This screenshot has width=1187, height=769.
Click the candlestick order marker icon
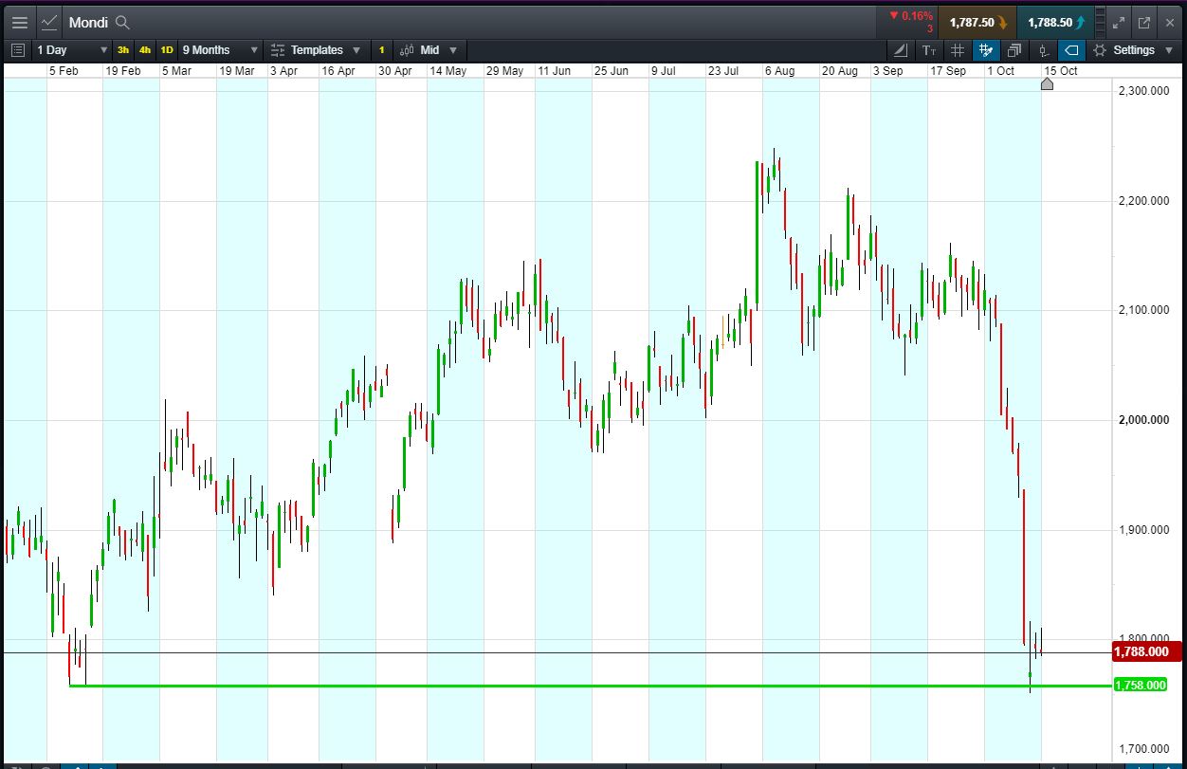coord(1043,50)
